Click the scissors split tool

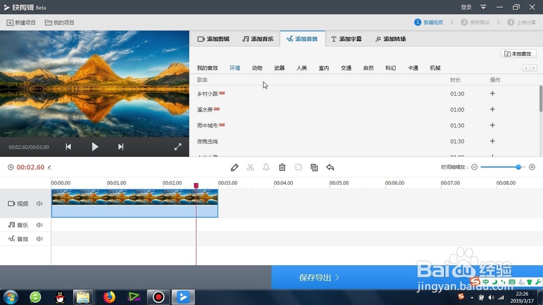pos(250,168)
